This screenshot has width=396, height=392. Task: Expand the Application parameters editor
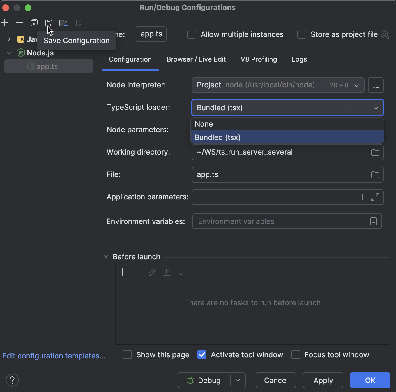click(376, 197)
